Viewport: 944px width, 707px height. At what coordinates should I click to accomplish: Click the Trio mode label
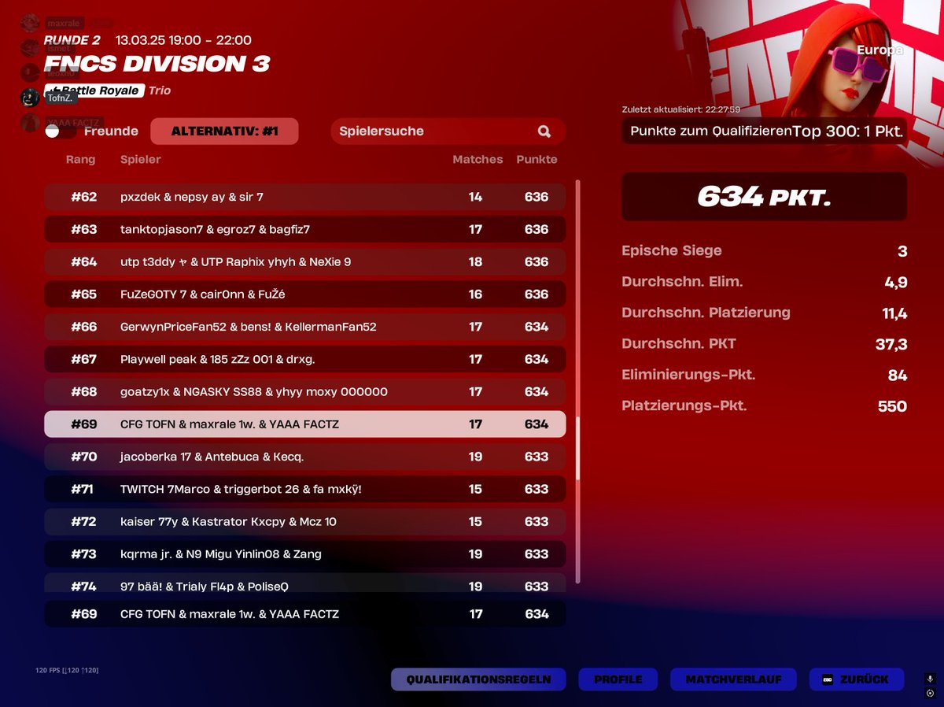click(160, 91)
